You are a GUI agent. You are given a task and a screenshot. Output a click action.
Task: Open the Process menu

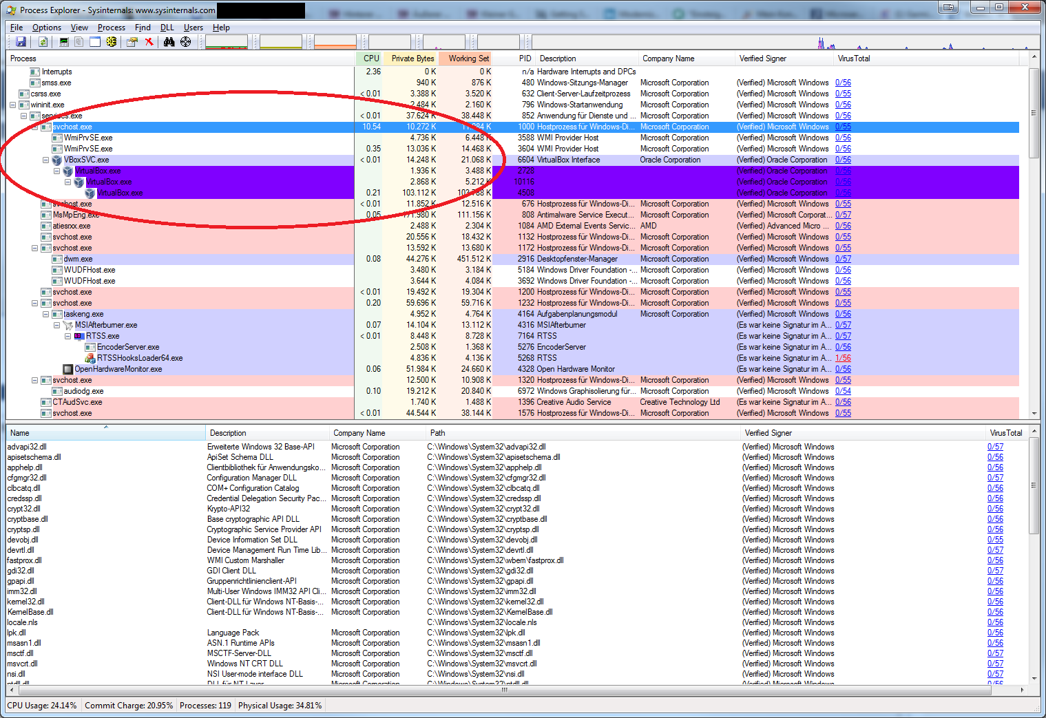[112, 28]
